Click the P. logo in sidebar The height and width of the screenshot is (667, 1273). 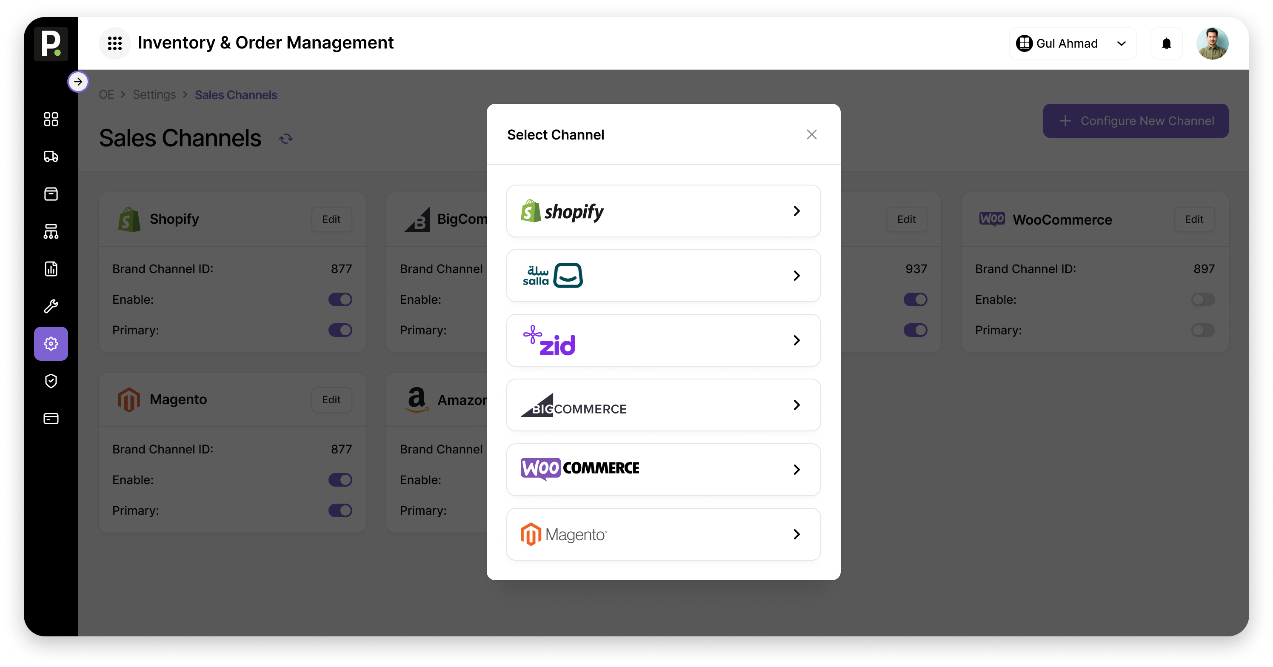(51, 43)
